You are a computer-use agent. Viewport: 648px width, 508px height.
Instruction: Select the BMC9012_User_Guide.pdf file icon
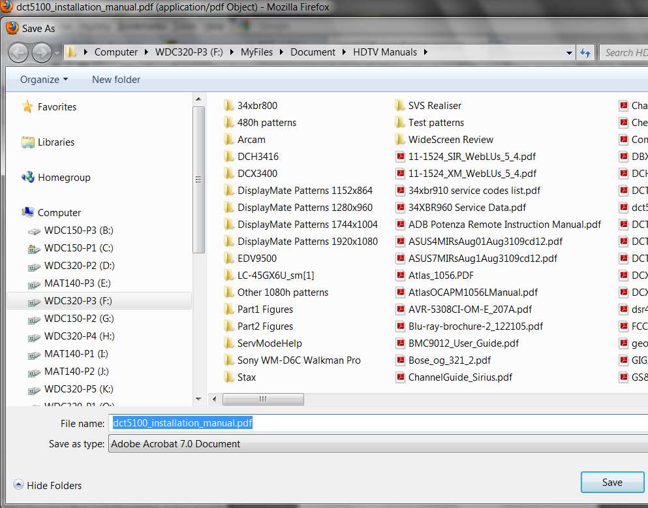400,343
